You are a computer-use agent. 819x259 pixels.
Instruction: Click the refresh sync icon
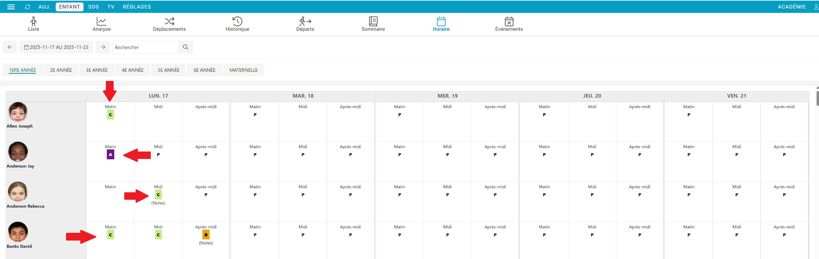pos(28,7)
